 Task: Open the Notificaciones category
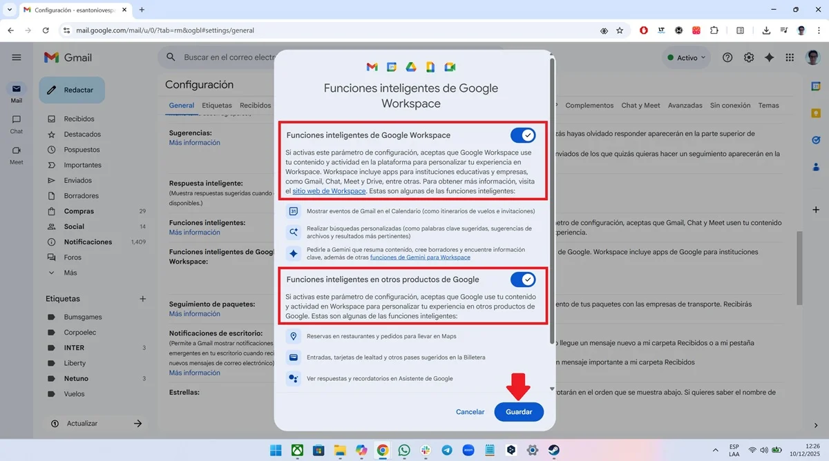pos(88,242)
